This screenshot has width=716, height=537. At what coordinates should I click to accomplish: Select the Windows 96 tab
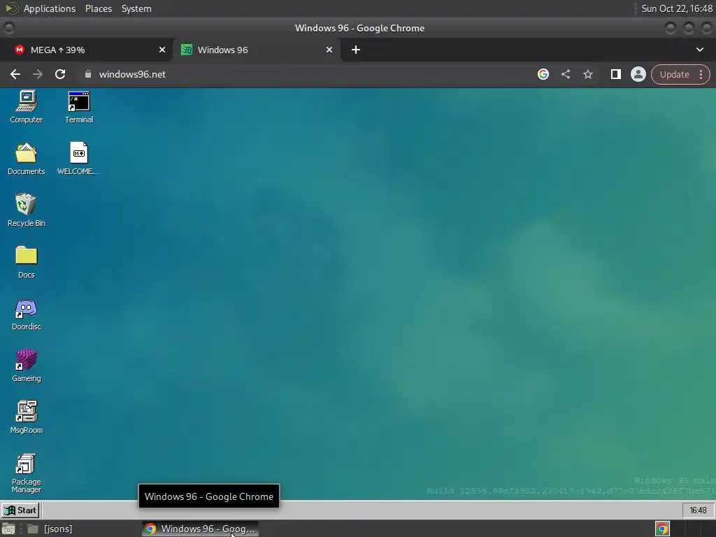pyautogui.click(x=256, y=50)
